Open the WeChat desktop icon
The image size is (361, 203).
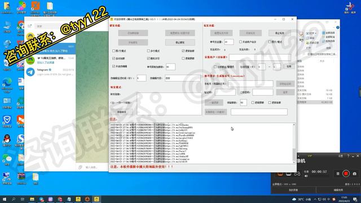[x=7, y=160]
